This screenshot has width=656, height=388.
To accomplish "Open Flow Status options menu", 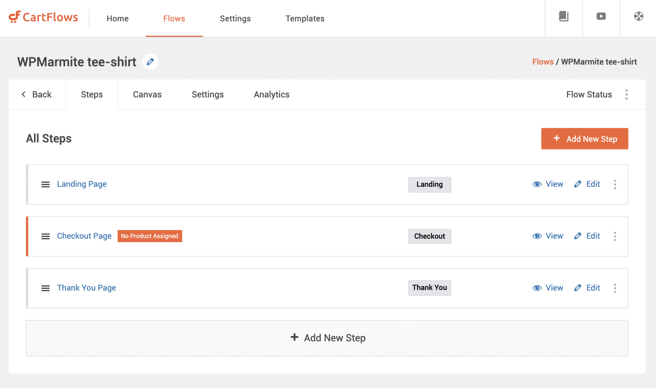I will tap(627, 95).
